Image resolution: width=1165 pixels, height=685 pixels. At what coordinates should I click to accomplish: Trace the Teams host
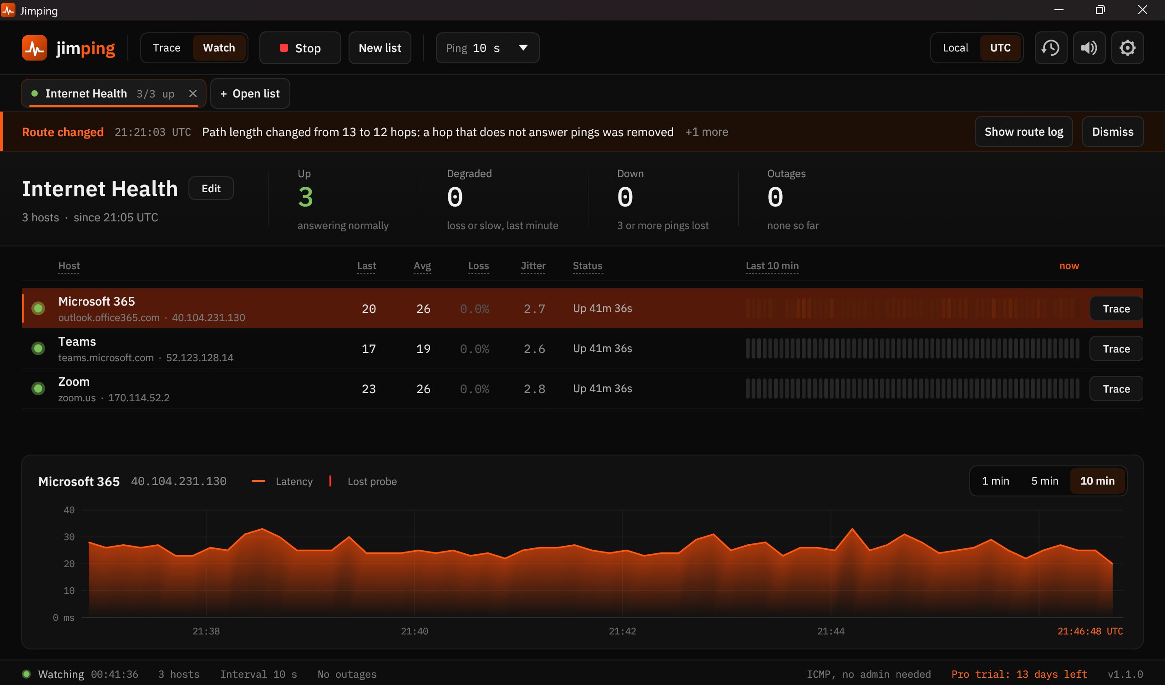coord(1116,349)
